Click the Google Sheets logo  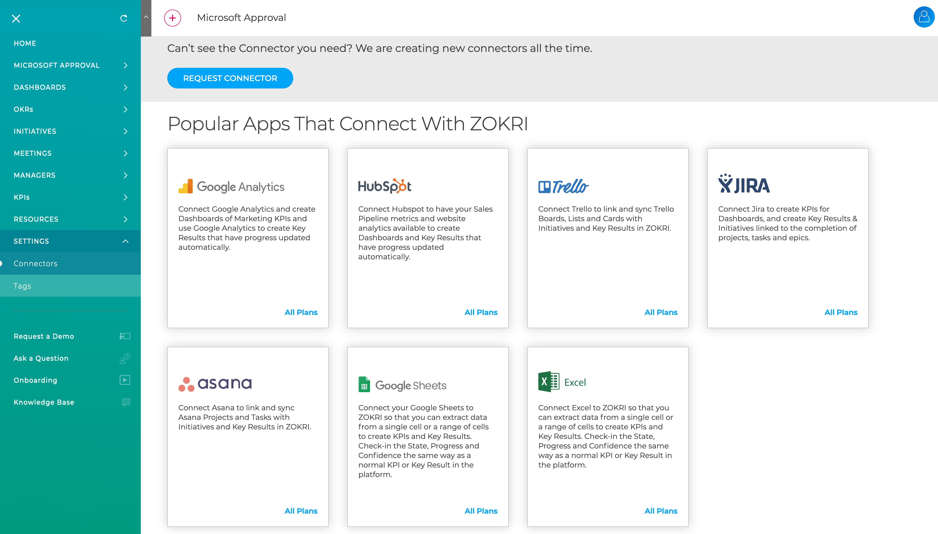(402, 385)
